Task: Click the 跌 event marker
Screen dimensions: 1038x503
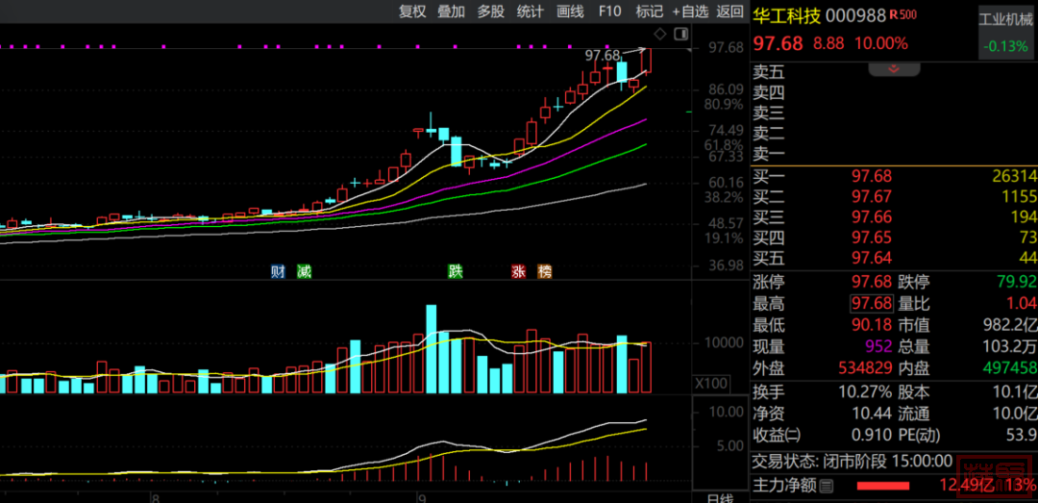Action: [456, 271]
